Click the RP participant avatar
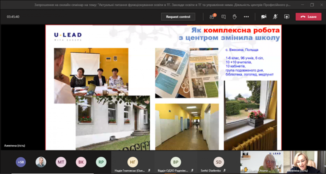Image resolution: width=326 pixels, height=174 pixels. click(101, 162)
